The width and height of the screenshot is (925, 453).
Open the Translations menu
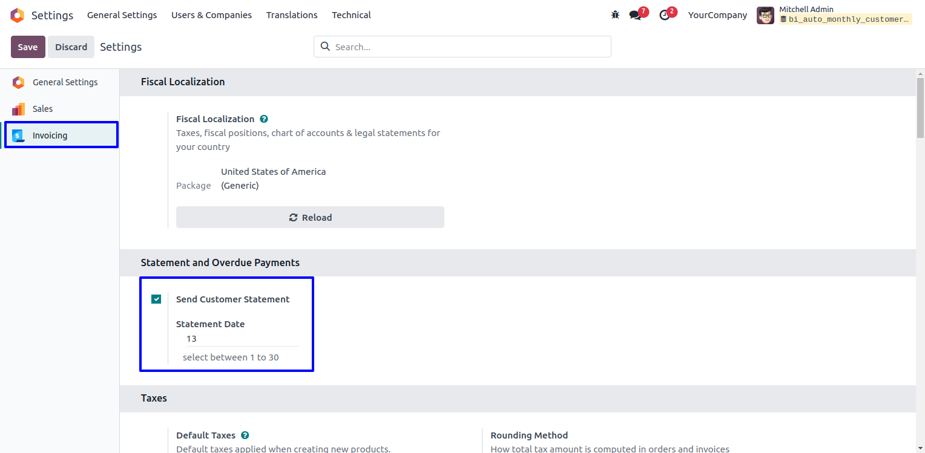point(292,15)
